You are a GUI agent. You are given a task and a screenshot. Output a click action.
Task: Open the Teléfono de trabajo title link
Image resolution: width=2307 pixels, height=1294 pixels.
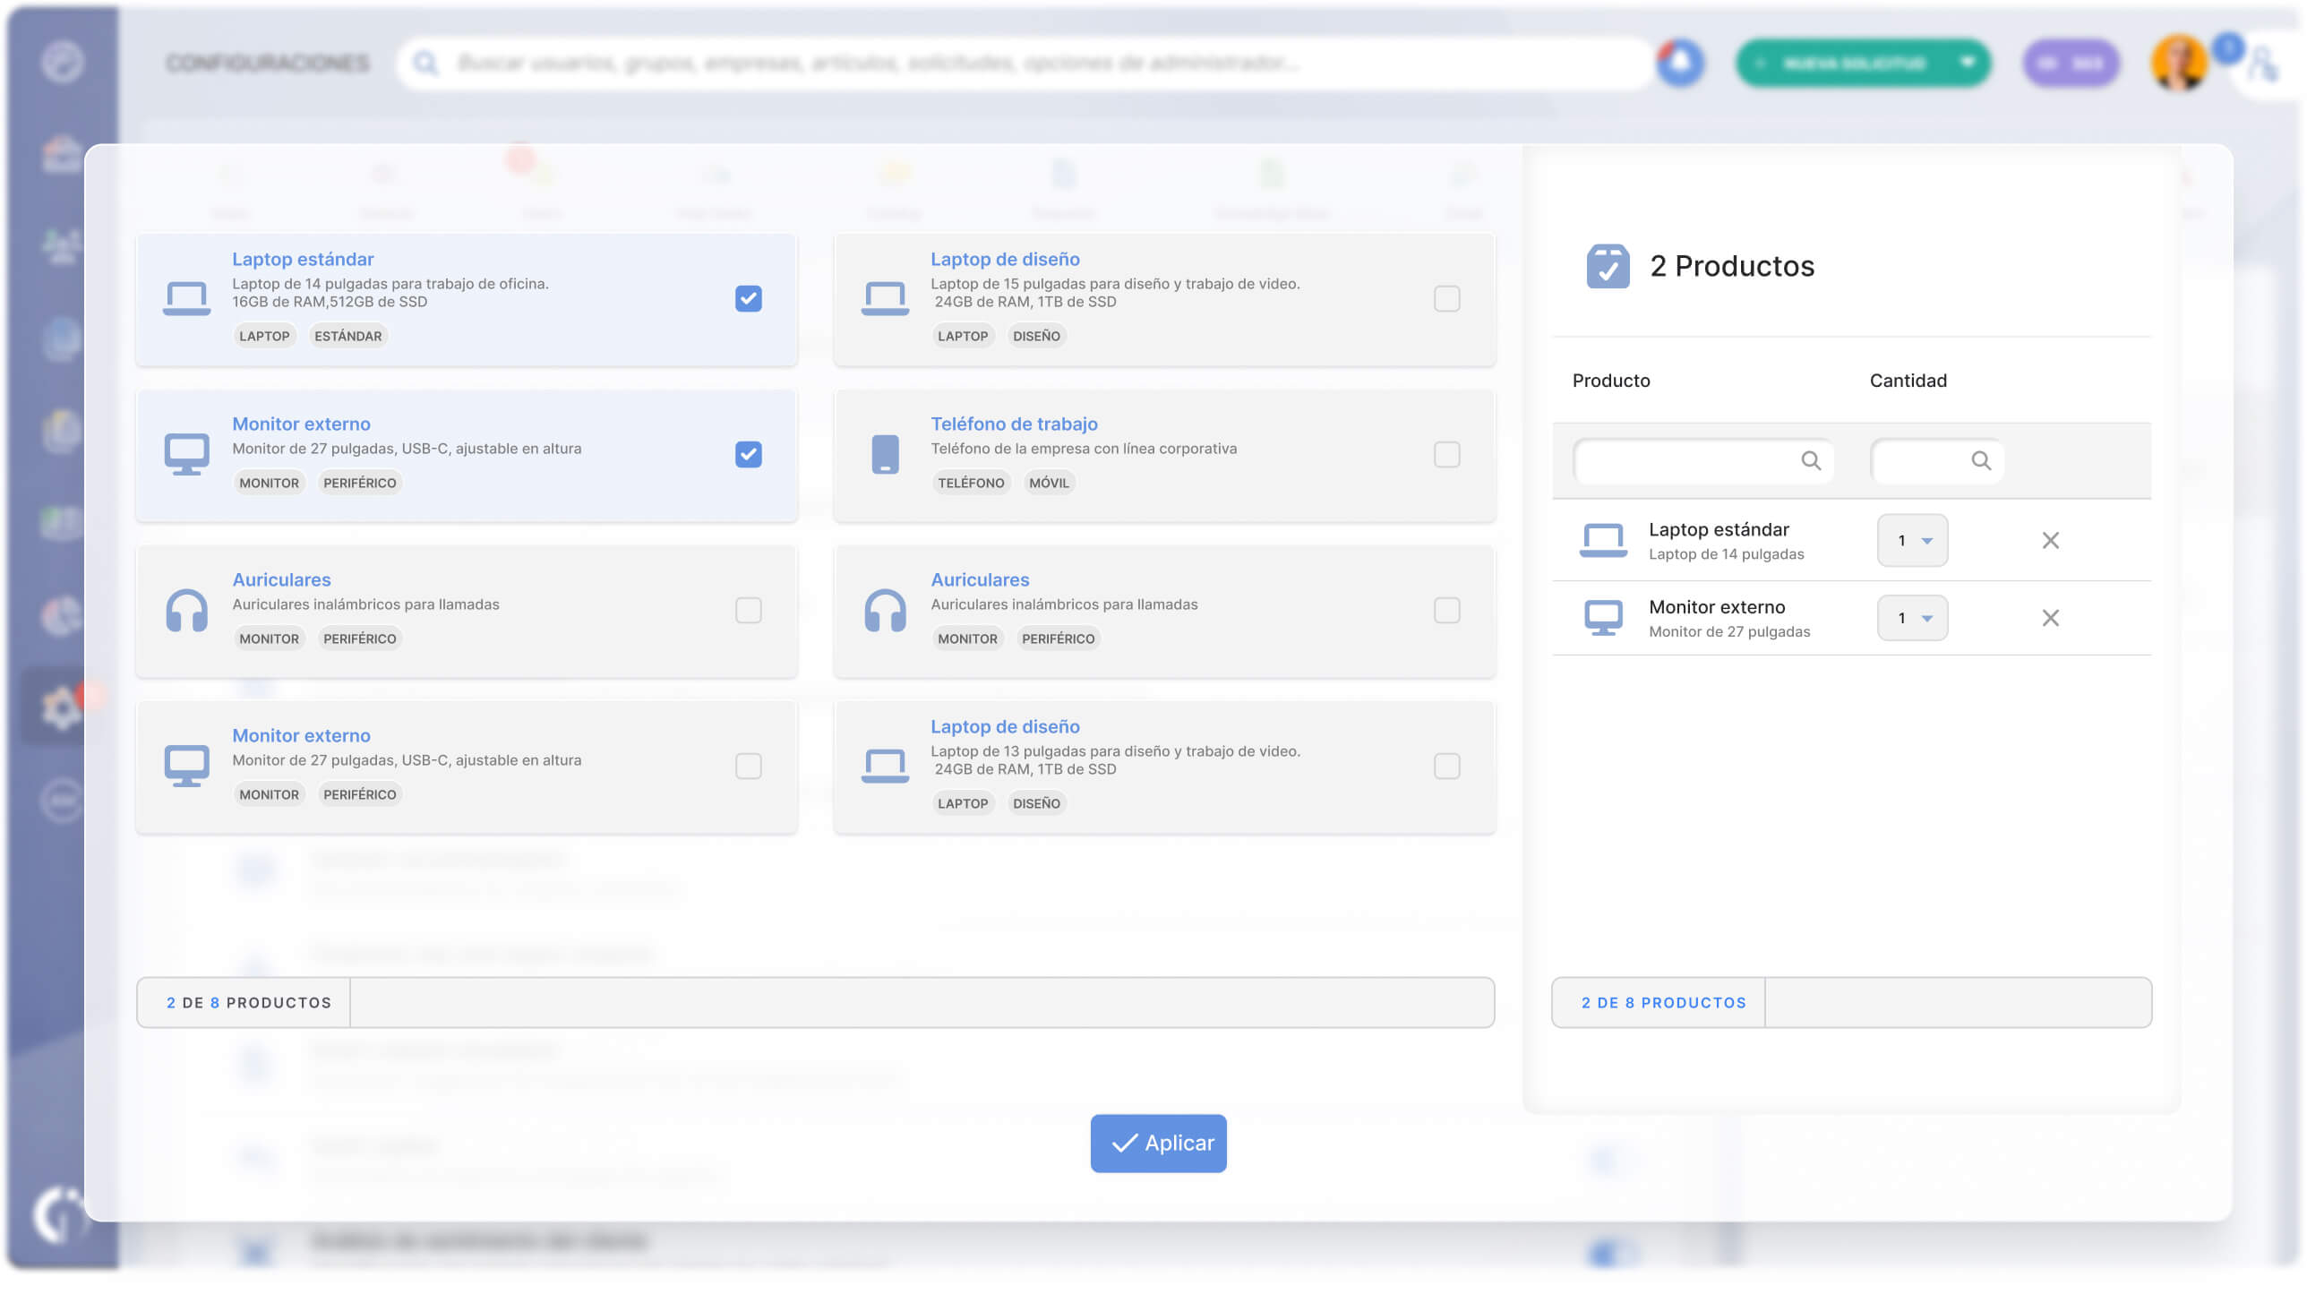tap(1014, 424)
